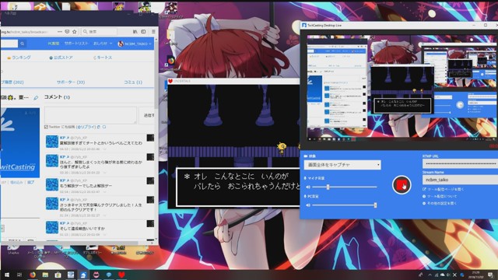Image resolution: width=498 pixels, height=280 pixels.
Task: Mute the PC audio speaker icon
Action: point(308,205)
